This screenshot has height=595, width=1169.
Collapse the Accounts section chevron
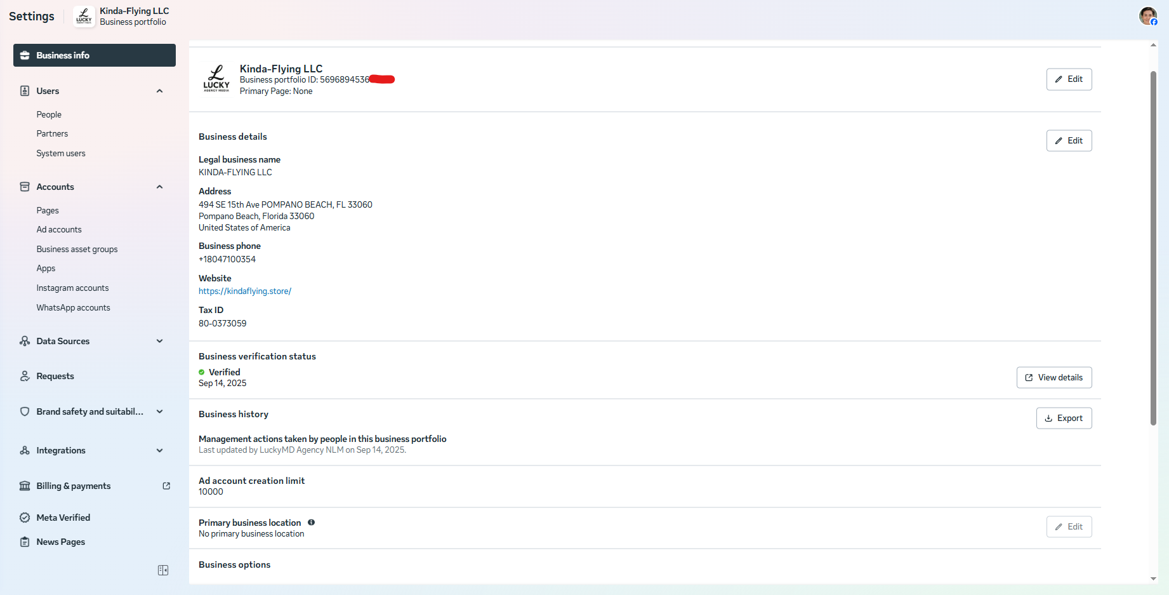(160, 187)
